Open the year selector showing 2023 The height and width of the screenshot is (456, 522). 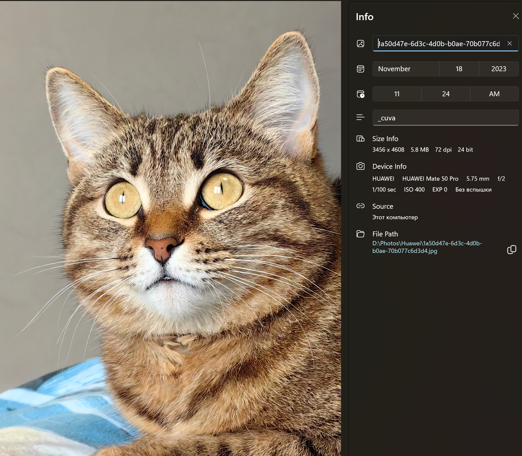[499, 69]
